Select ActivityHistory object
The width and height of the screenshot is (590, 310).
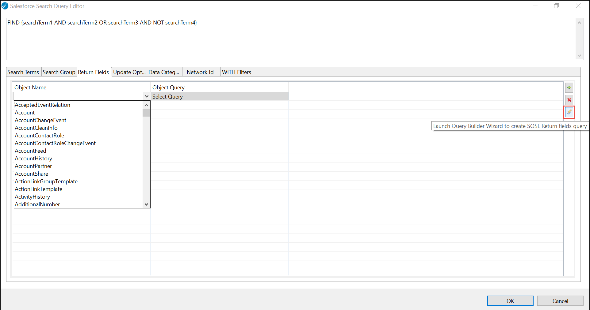[x=78, y=197]
